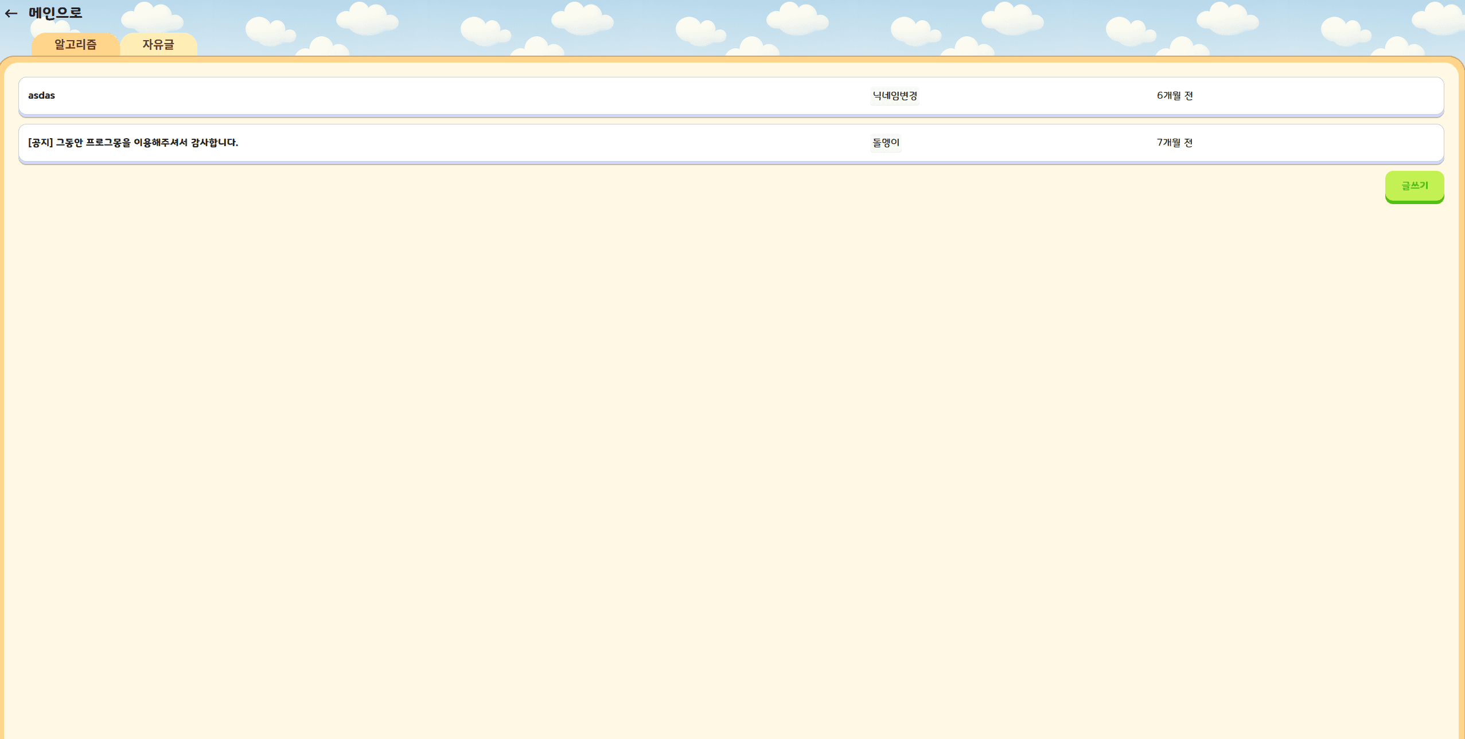This screenshot has width=1465, height=739.
Task: Activate the currently highlighted 알고리즘 tab
Action: click(x=75, y=44)
